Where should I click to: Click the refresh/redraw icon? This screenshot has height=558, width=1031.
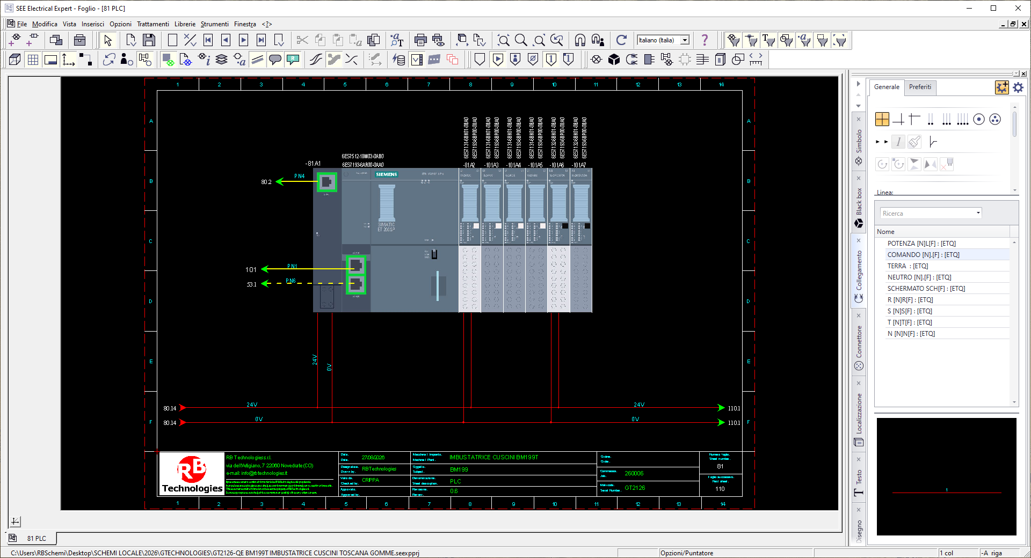621,40
